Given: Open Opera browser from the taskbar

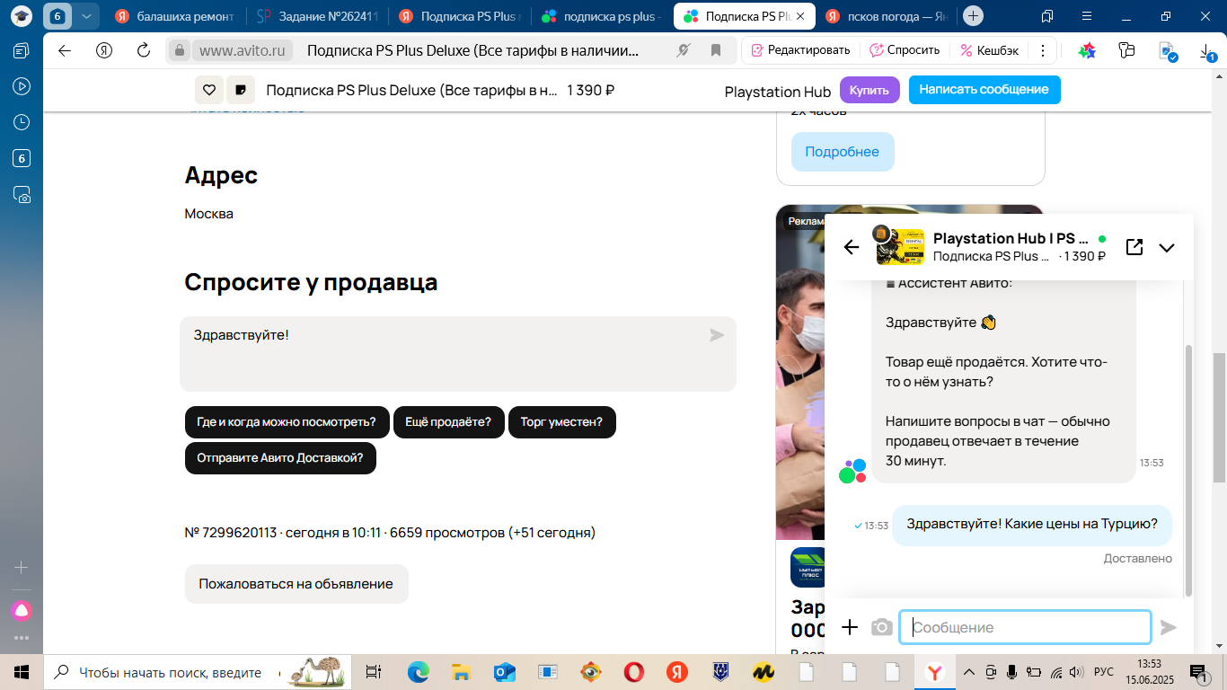Looking at the screenshot, I should pyautogui.click(x=634, y=672).
